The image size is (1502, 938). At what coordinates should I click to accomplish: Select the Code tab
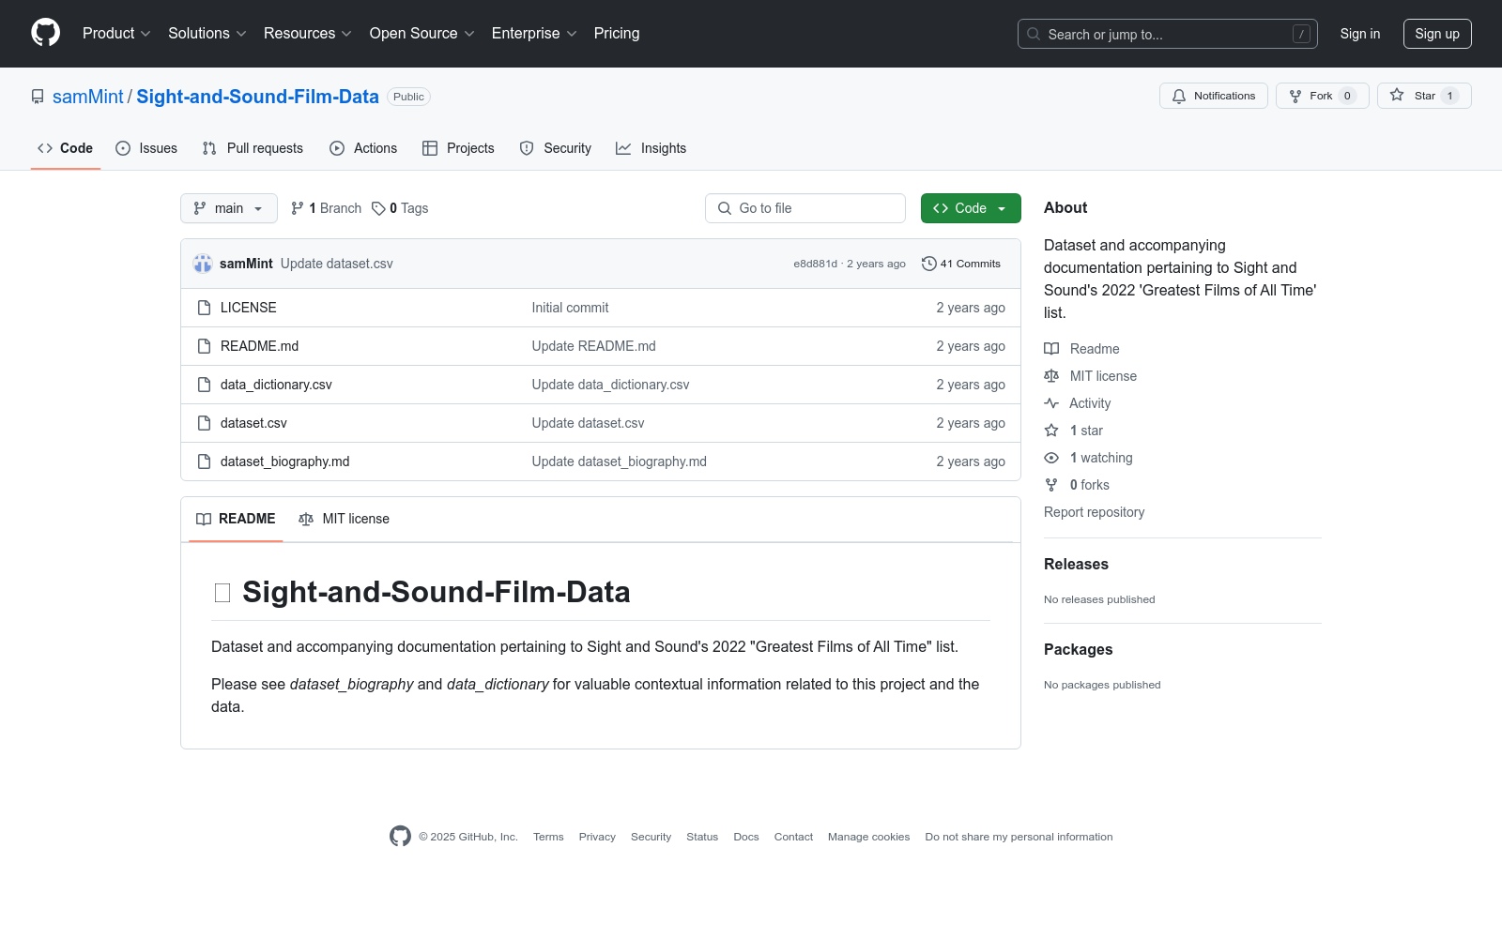tap(66, 148)
